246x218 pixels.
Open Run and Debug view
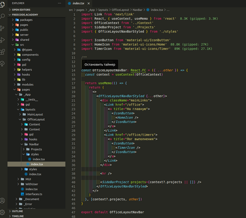[2, 40]
